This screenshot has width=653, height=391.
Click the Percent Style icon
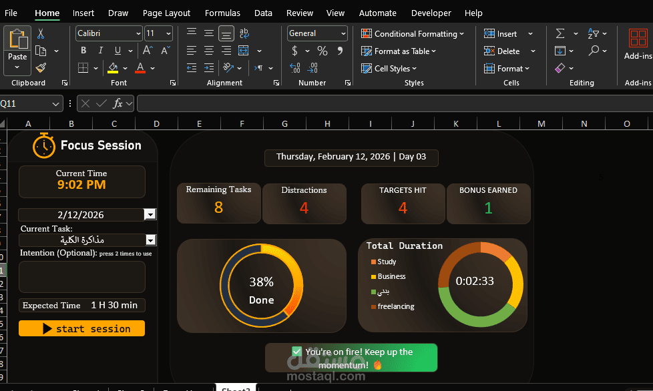pos(322,51)
